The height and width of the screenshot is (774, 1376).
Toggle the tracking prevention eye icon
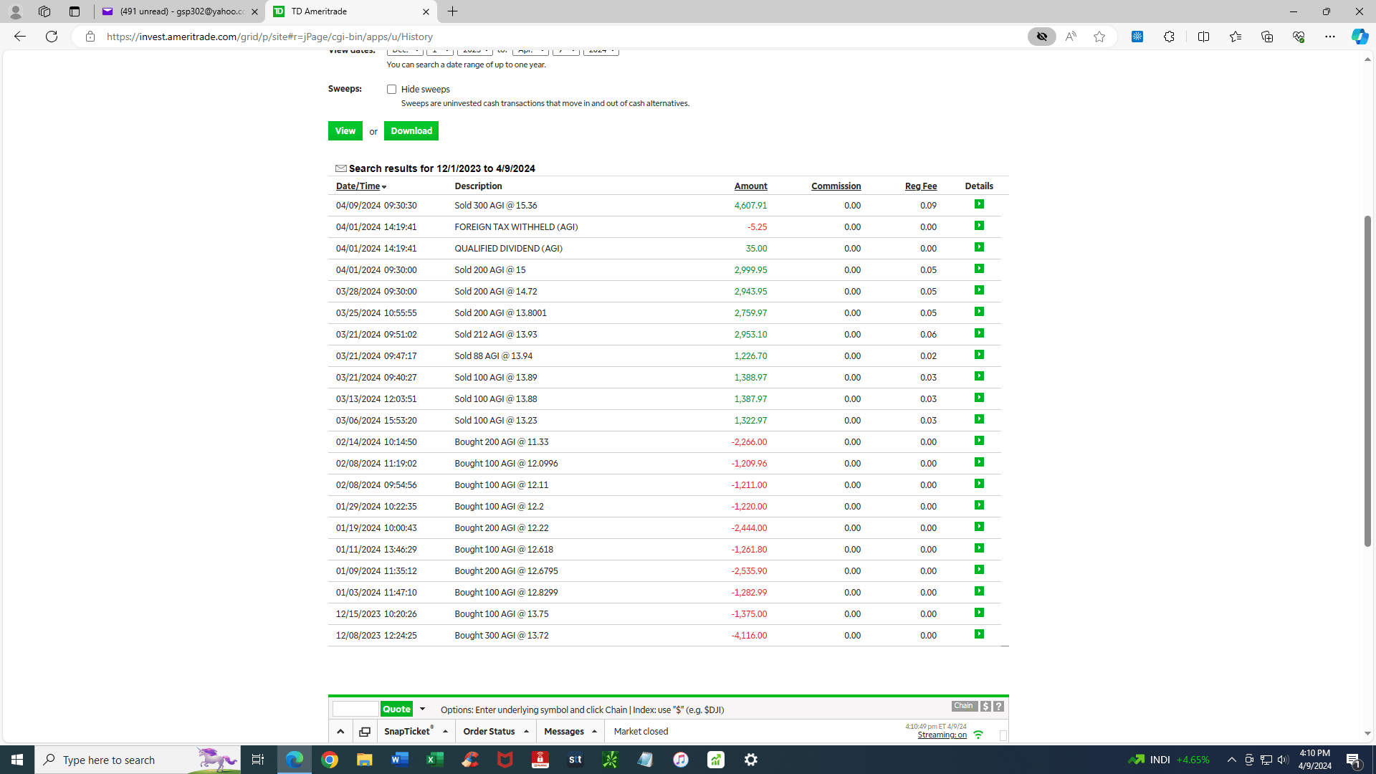click(1041, 37)
